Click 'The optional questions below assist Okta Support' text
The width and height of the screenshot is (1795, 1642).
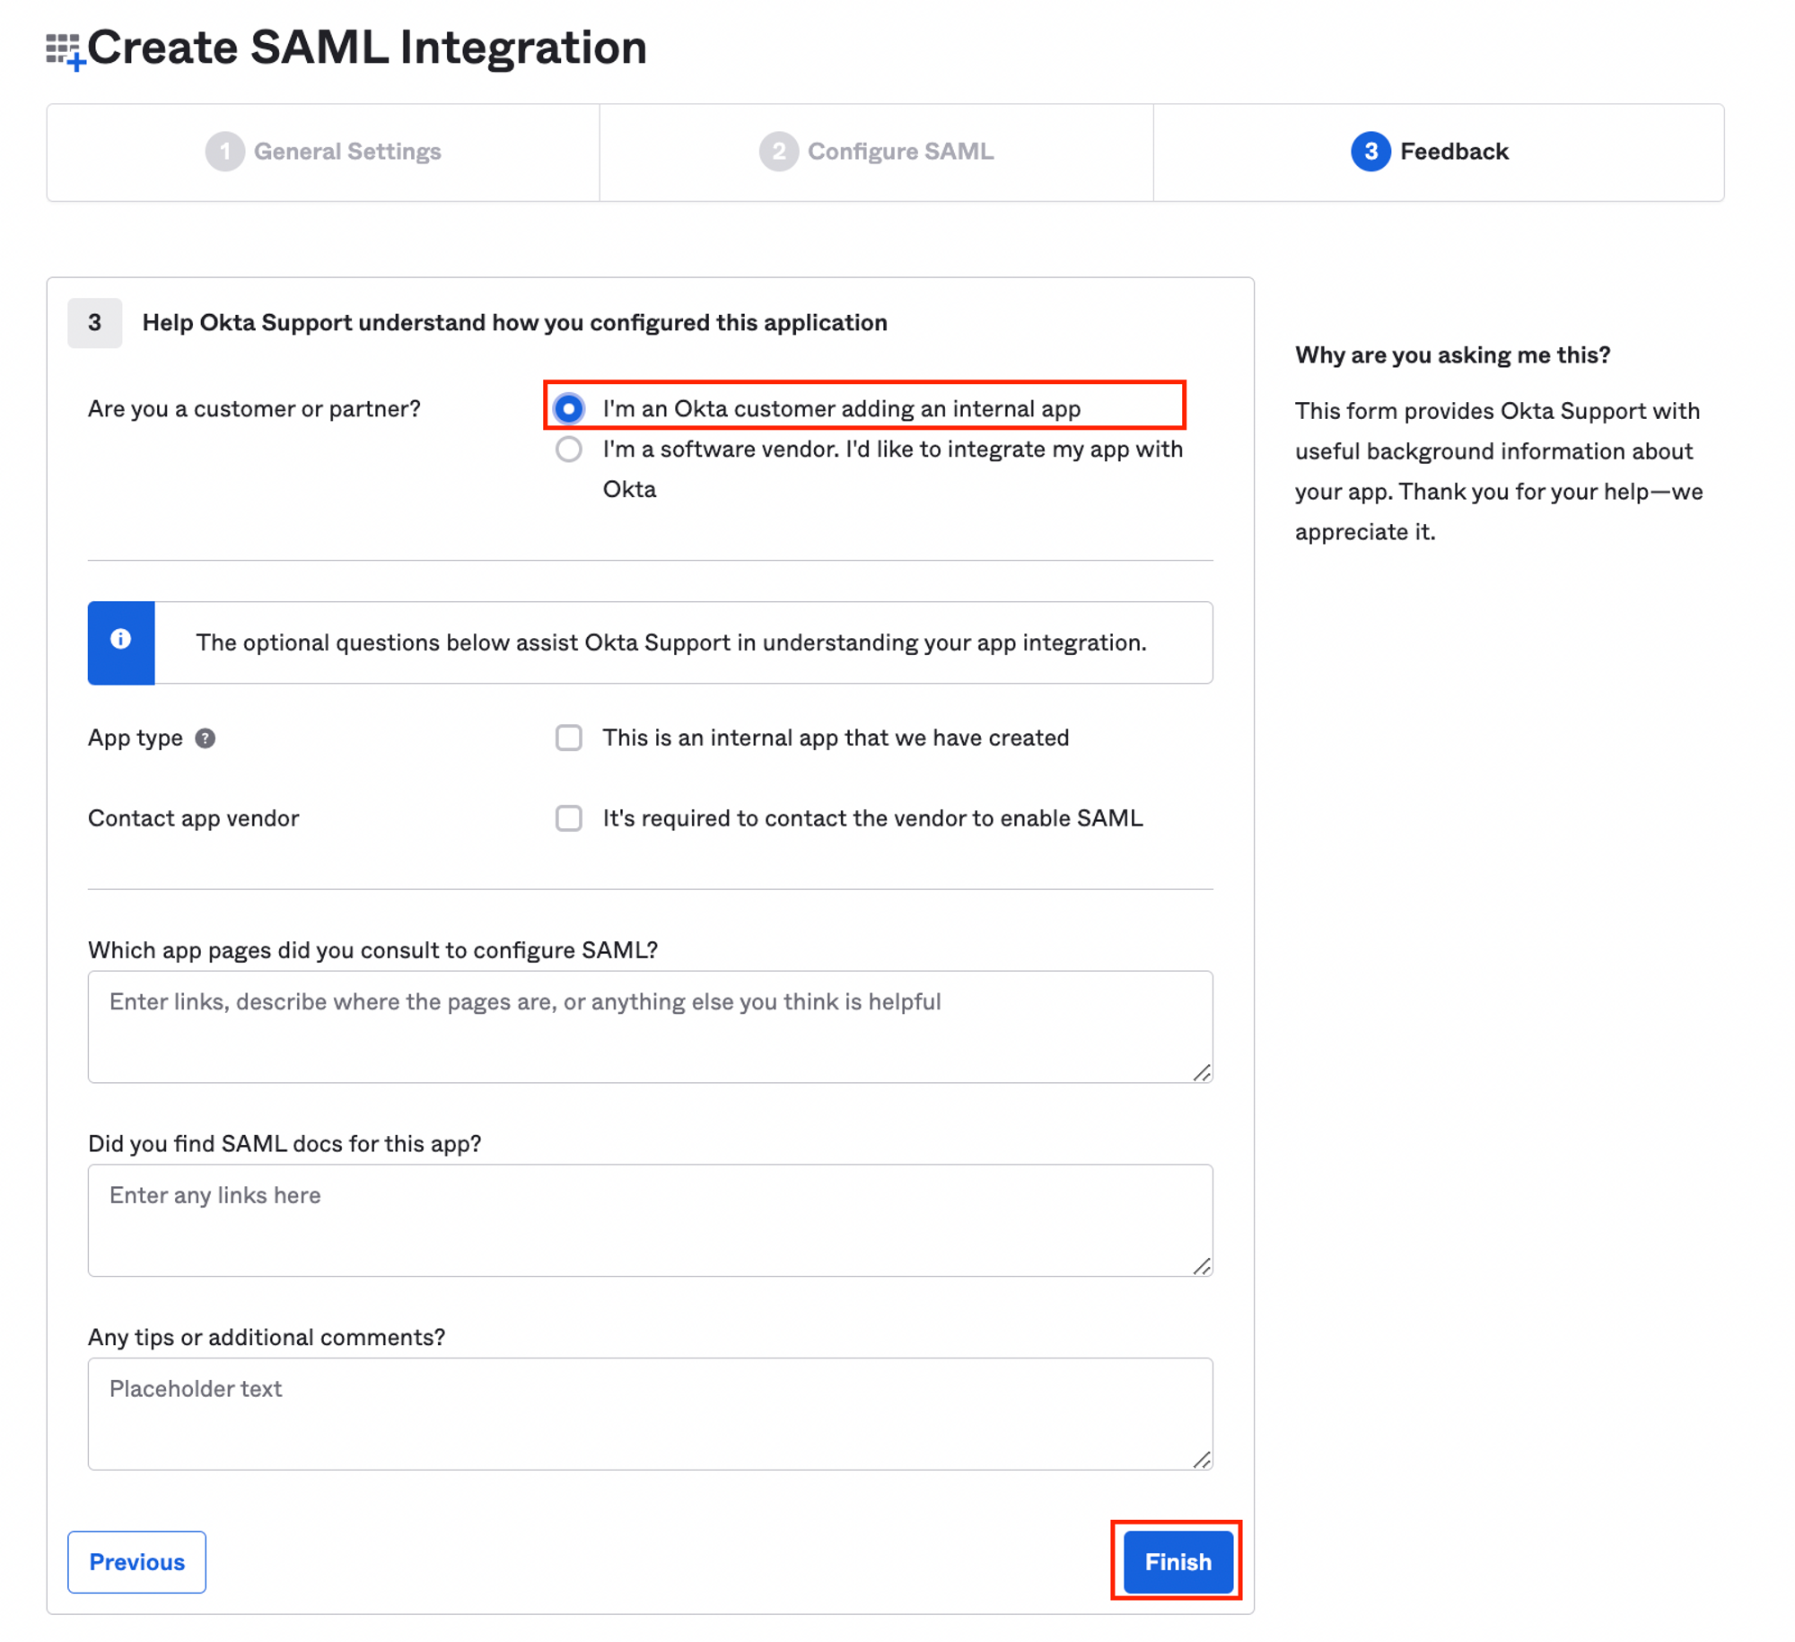point(671,643)
